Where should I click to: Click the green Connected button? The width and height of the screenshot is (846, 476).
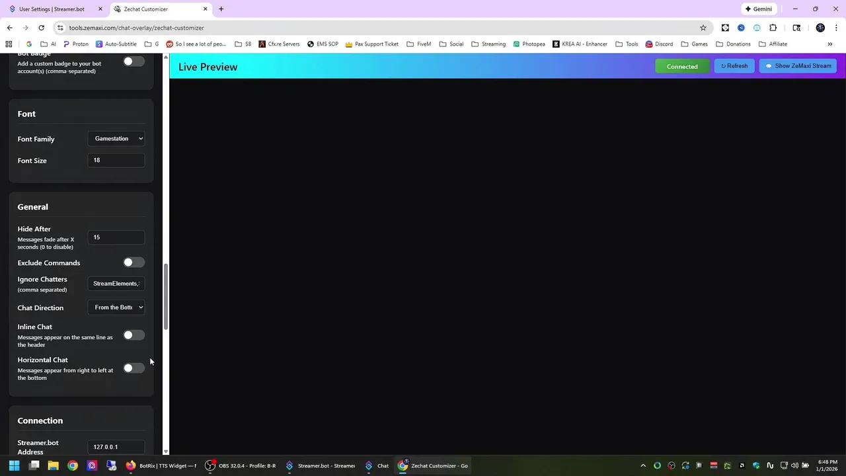coord(682,66)
